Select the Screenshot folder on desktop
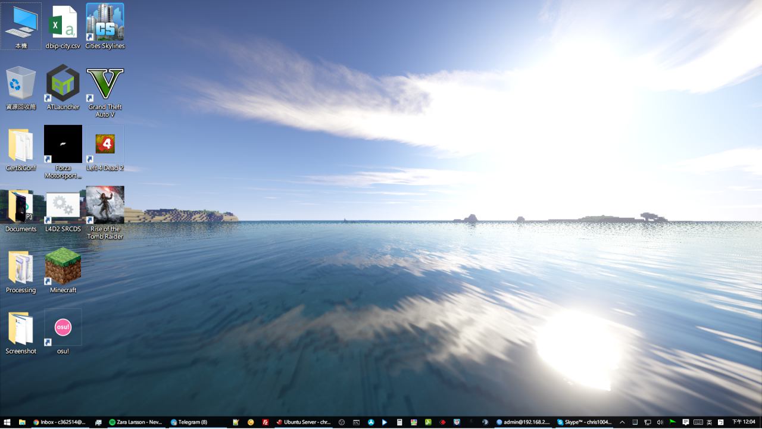762x429 pixels. [x=21, y=332]
